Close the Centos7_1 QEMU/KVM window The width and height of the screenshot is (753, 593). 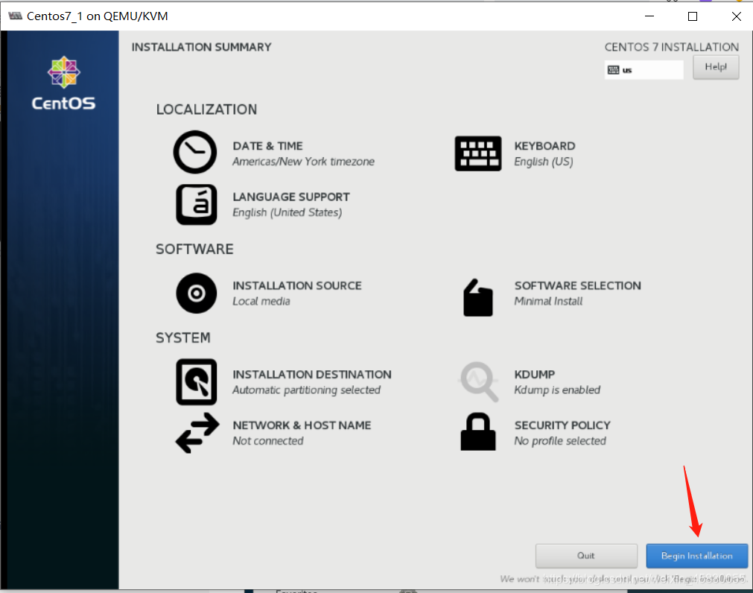(736, 16)
